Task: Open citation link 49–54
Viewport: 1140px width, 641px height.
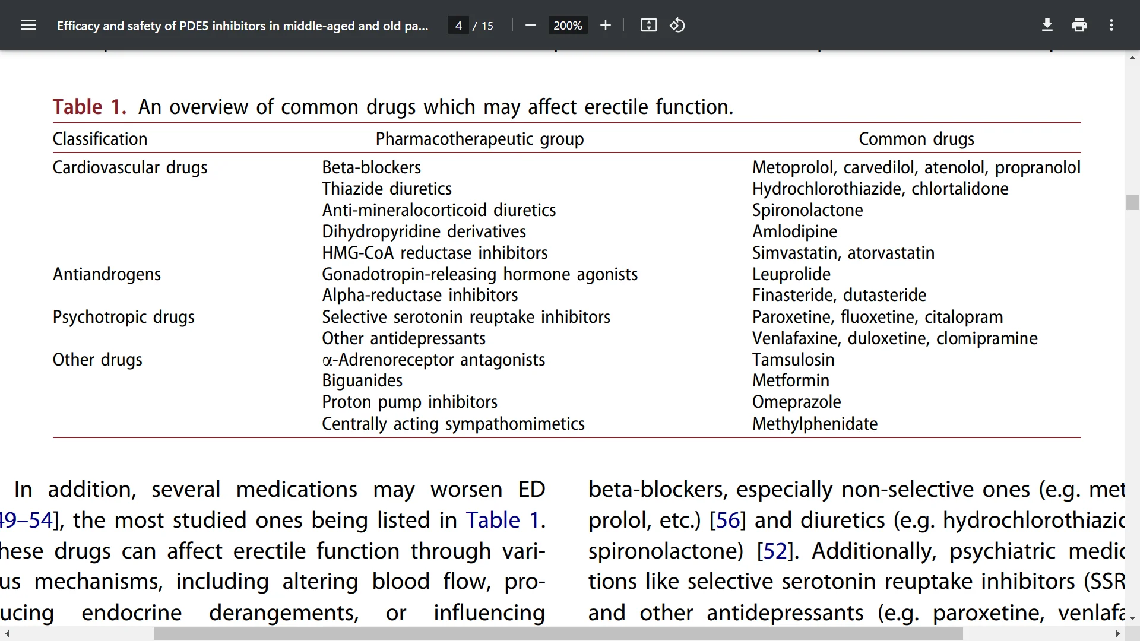Action: pos(26,520)
